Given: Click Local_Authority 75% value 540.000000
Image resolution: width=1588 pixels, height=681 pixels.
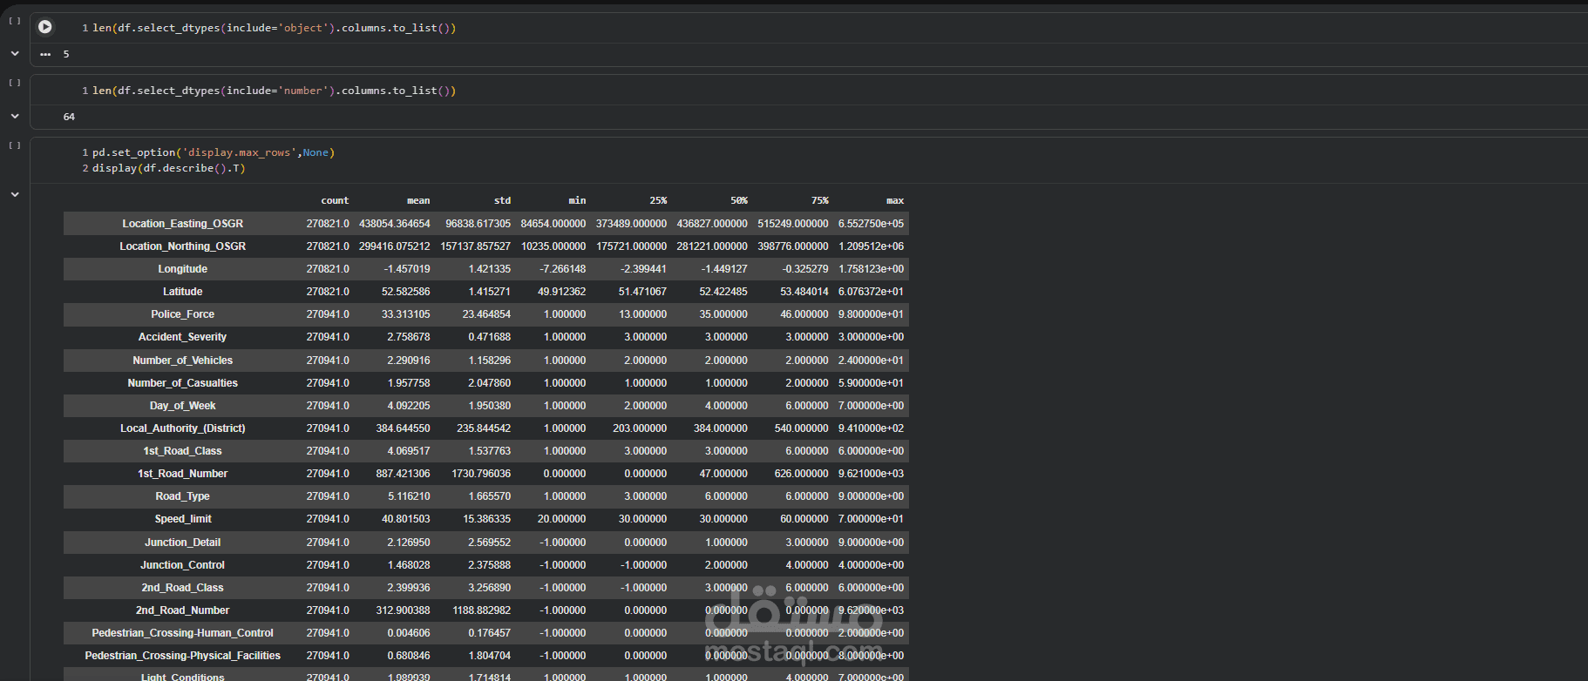Looking at the screenshot, I should click(x=802, y=428).
